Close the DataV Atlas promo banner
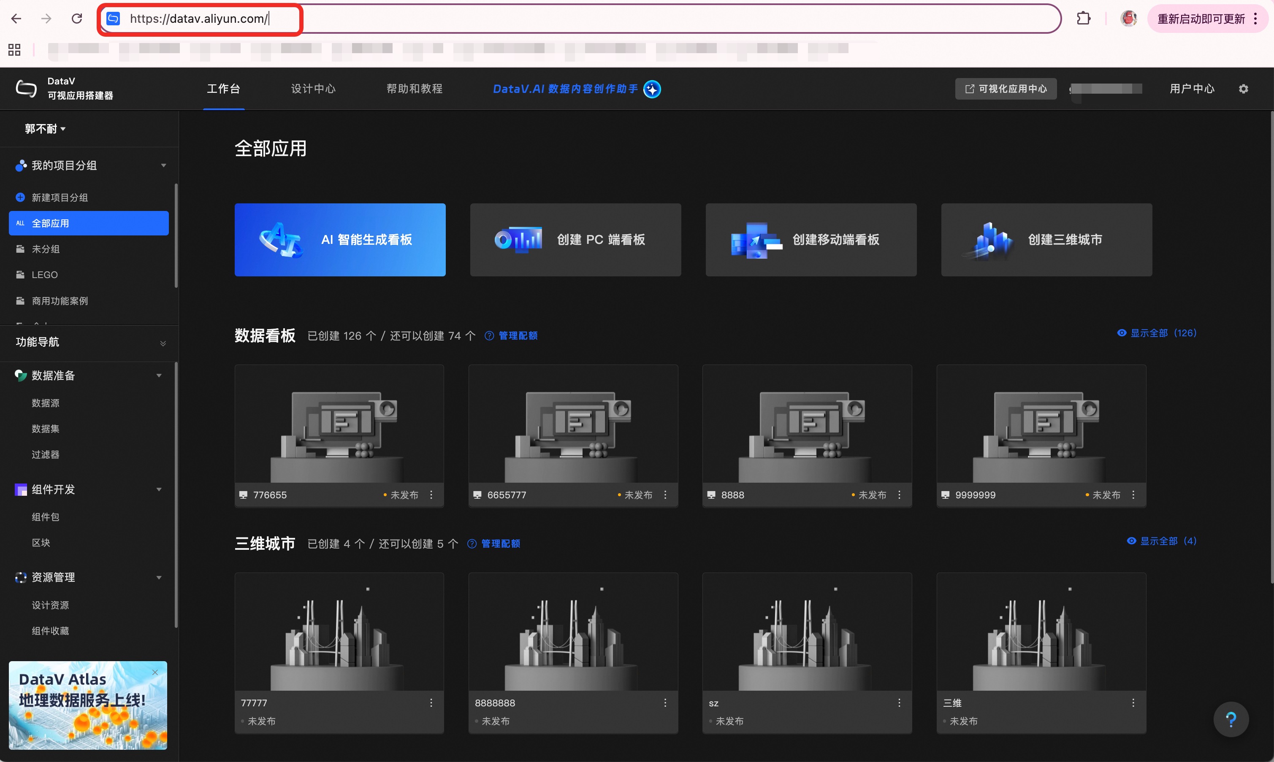Image resolution: width=1274 pixels, height=762 pixels. tap(155, 672)
